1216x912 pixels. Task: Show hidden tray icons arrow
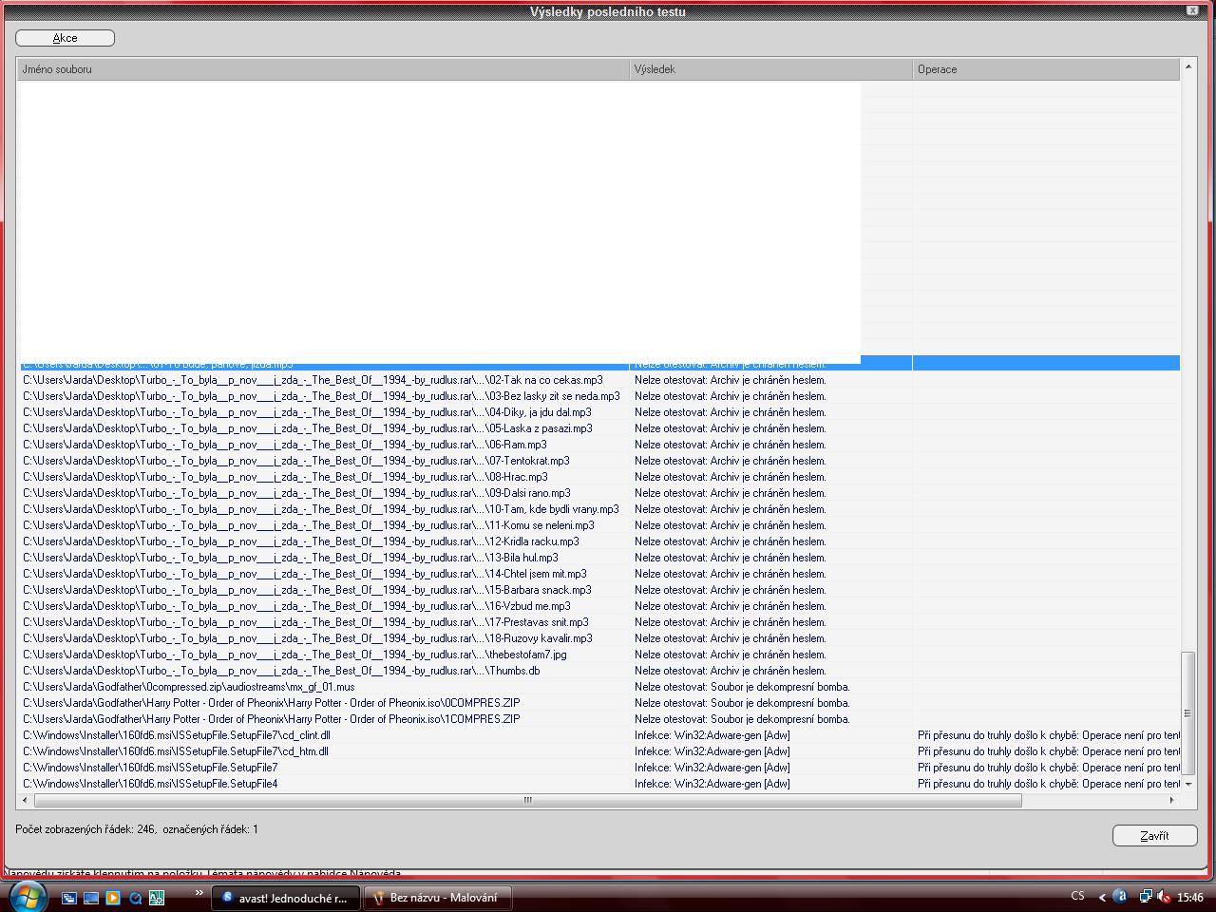1102,897
